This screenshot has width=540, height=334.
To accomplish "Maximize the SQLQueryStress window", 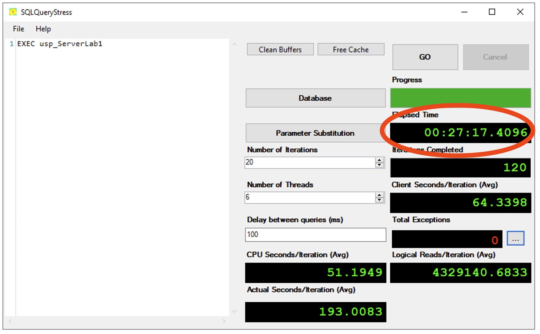I will [492, 12].
